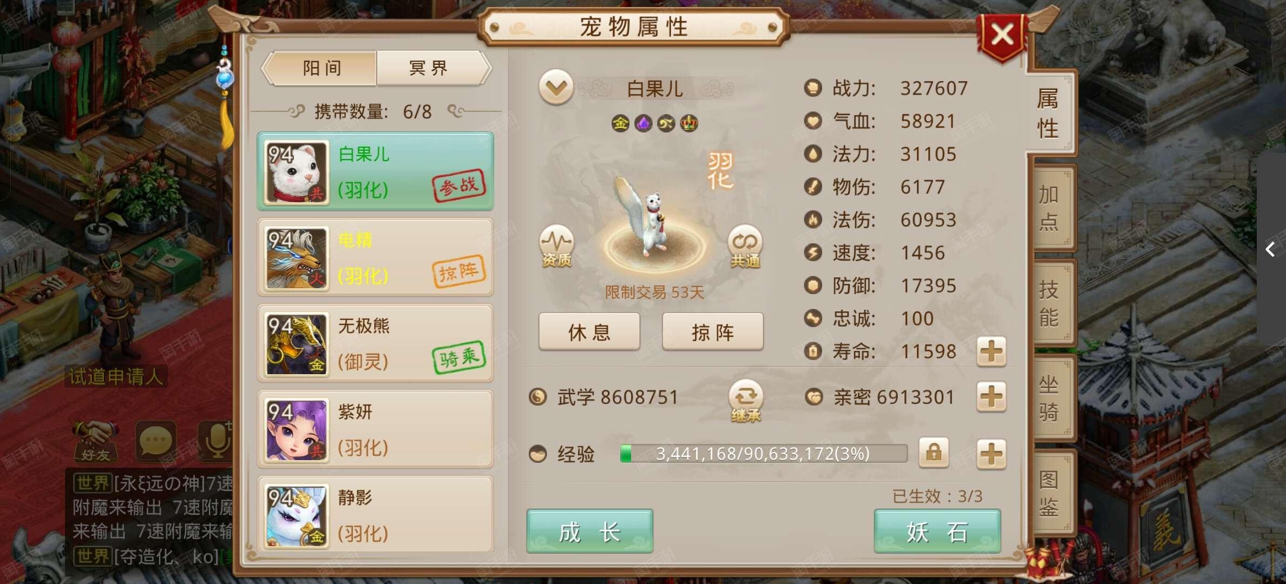The height and width of the screenshot is (584, 1286).
Task: Open the 加点 tab
Action: click(1051, 208)
